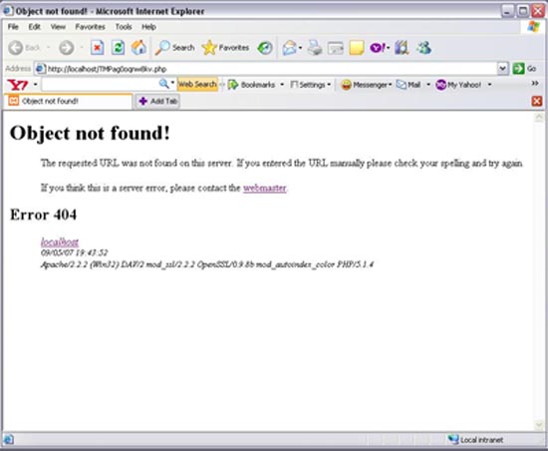This screenshot has height=451, width=548.
Task: Click the Add Tab button
Action: 158,101
